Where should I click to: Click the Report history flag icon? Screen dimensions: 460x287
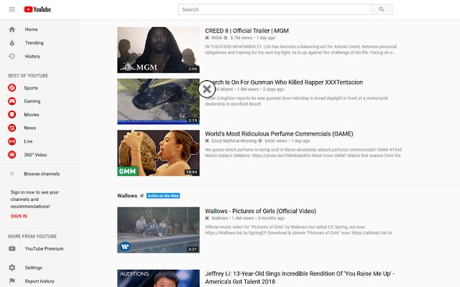(x=12, y=281)
